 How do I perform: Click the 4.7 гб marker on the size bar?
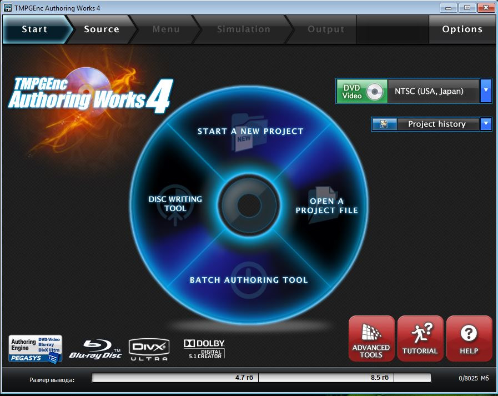pyautogui.click(x=244, y=378)
